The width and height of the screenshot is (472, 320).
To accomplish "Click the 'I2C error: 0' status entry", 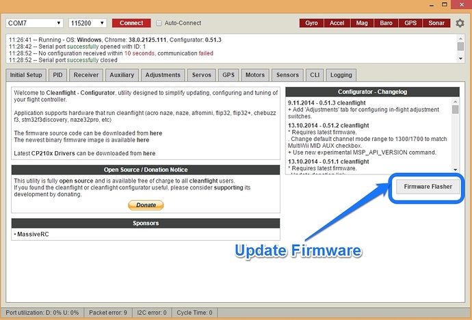I will pos(152,312).
